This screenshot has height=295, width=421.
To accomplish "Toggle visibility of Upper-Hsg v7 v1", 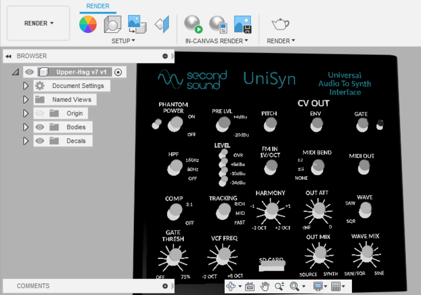I will [x=29, y=72].
